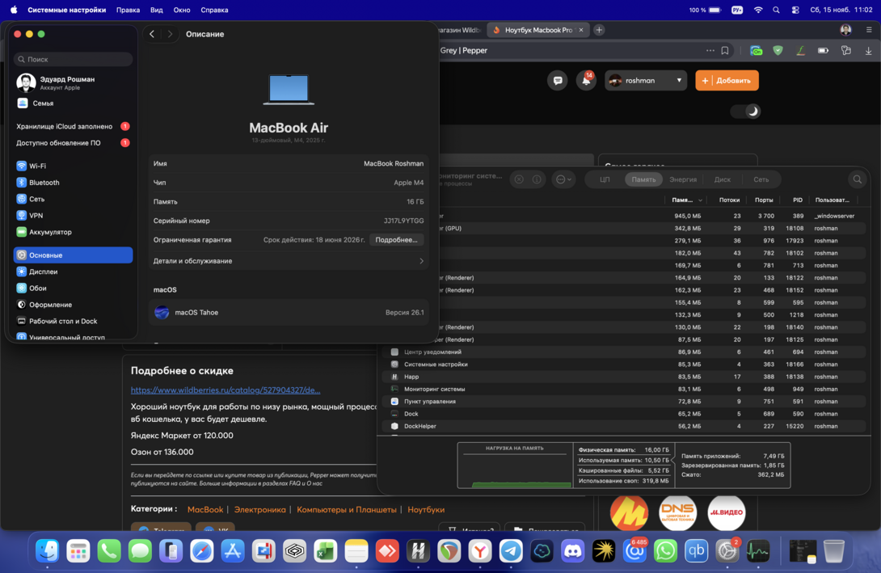Open Вид menu in menu bar
Image resolution: width=881 pixels, height=573 pixels.
tap(157, 10)
